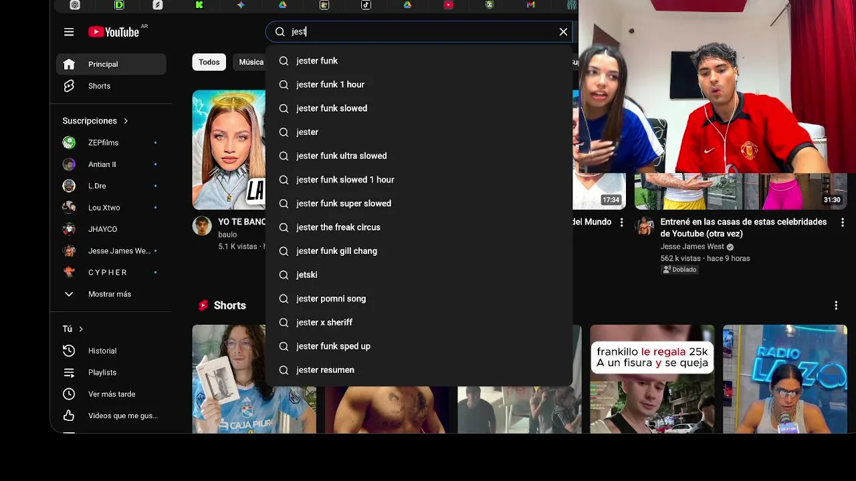The image size is (856, 481).
Task: Go to Principal home page
Action: coord(111,64)
